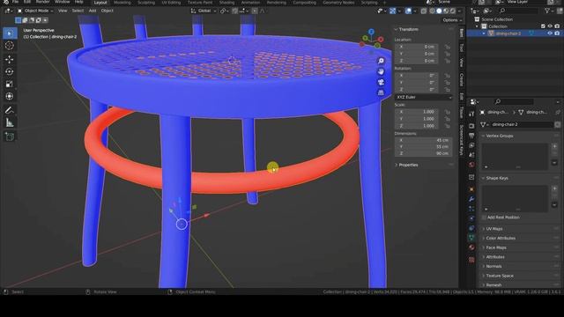Open the Scene properties tab icon
The width and height of the screenshot is (564, 317).
click(x=471, y=155)
